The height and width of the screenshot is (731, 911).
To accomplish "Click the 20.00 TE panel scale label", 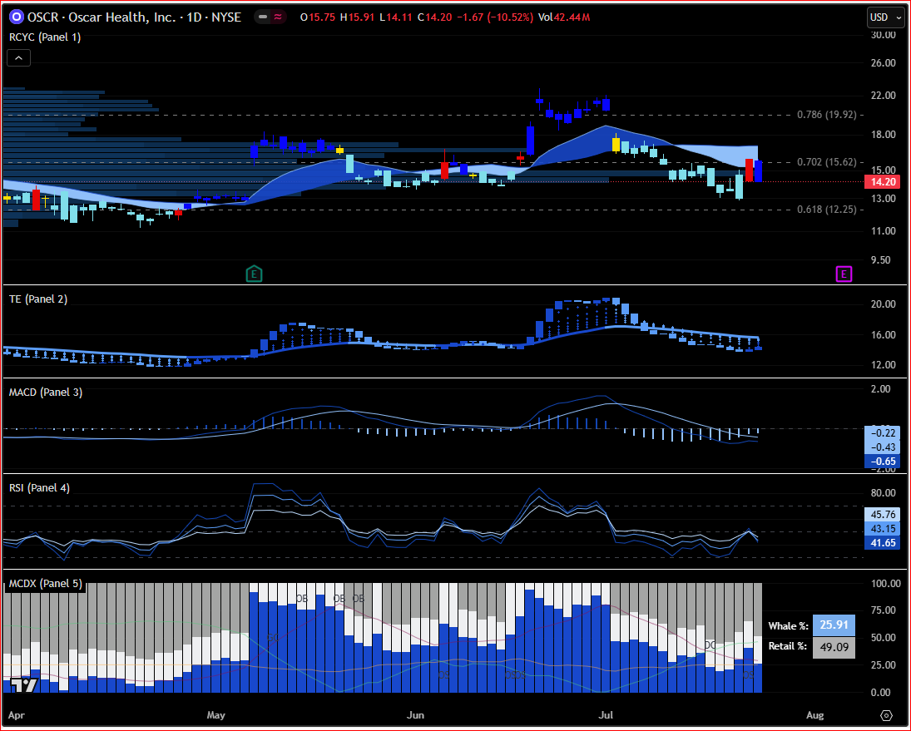I will [x=883, y=304].
